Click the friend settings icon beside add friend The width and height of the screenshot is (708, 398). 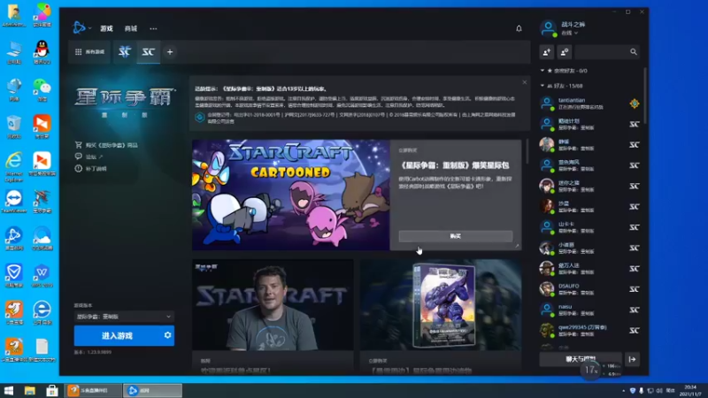[565, 52]
